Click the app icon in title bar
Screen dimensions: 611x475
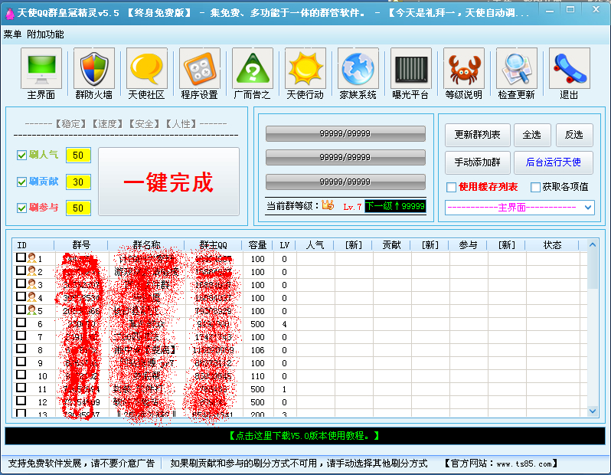[x=9, y=13]
